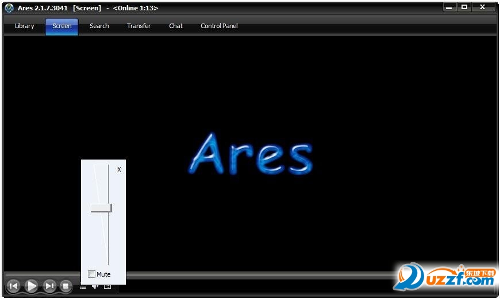Open the Transfer tab
The height and width of the screenshot is (299, 500).
point(139,26)
